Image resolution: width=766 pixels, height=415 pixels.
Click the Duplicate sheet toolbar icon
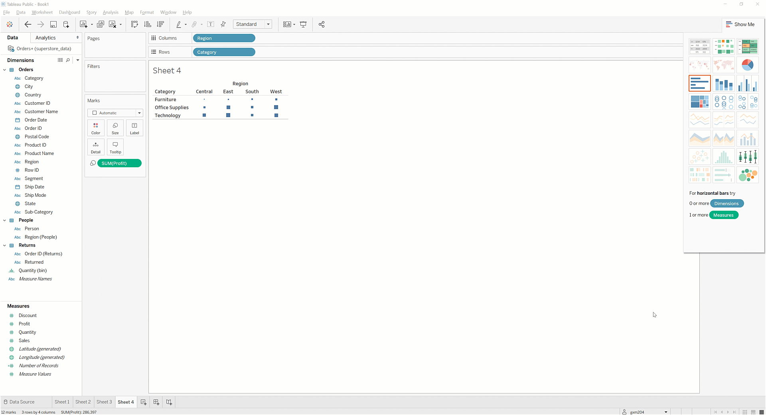tap(101, 24)
